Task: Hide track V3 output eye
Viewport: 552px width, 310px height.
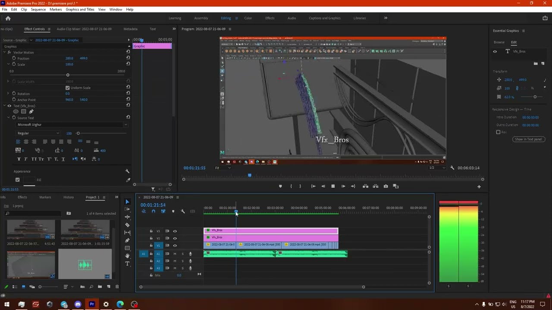Action: click(x=175, y=231)
